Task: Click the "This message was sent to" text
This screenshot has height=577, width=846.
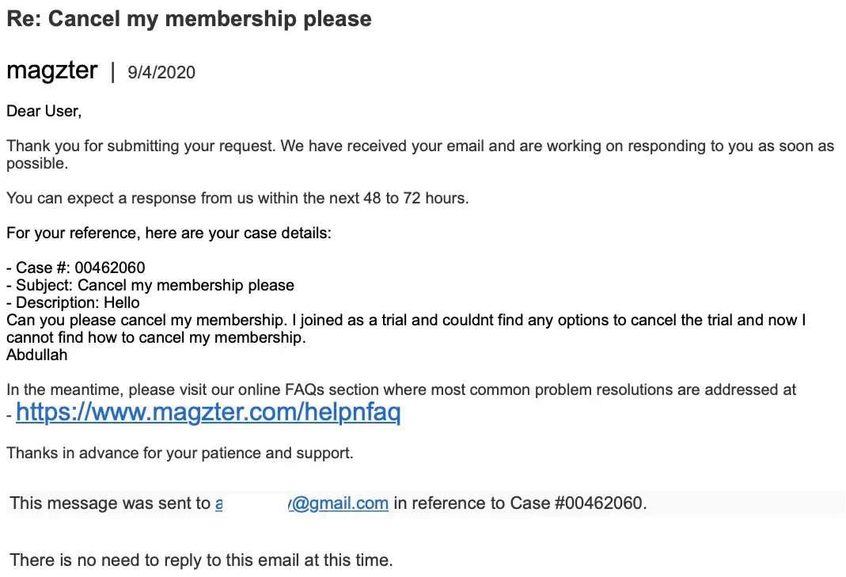Action: click(111, 503)
